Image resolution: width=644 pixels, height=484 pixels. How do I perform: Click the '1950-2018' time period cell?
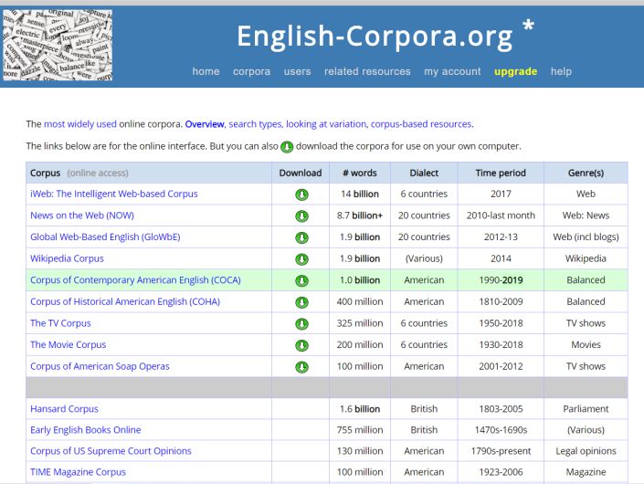[x=501, y=323]
